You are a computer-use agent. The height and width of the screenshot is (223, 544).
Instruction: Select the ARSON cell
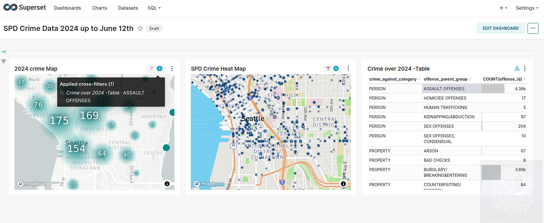[452, 151]
